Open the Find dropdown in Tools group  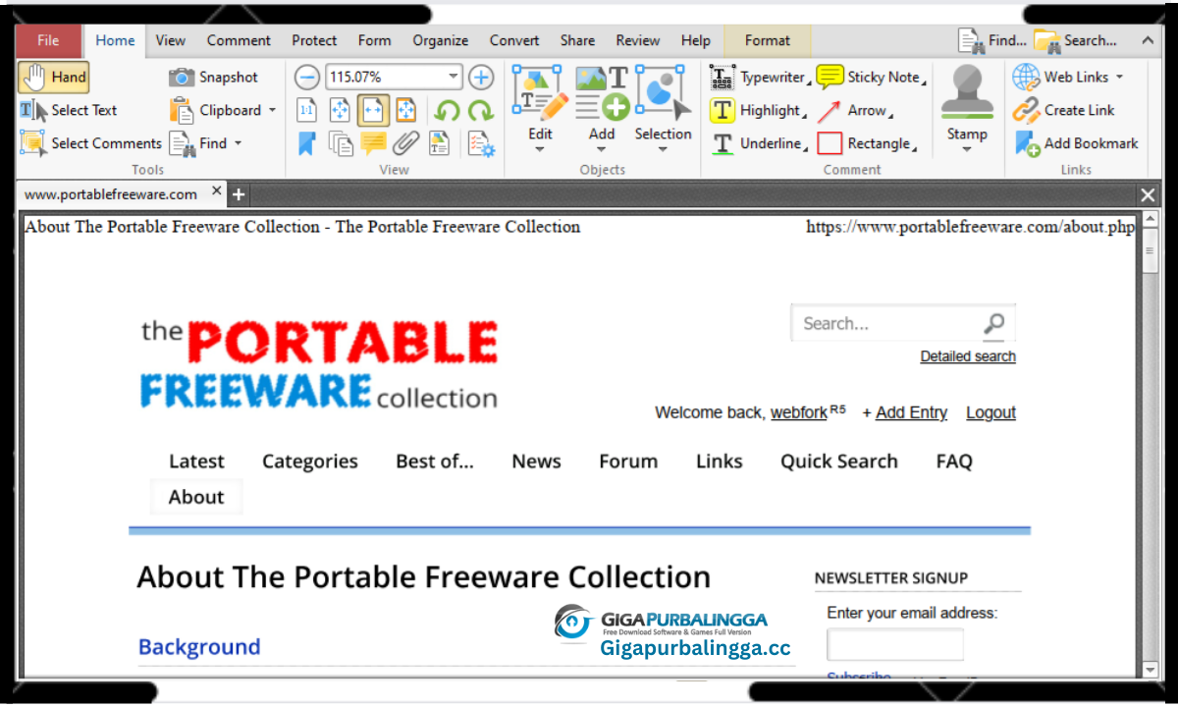[238, 143]
